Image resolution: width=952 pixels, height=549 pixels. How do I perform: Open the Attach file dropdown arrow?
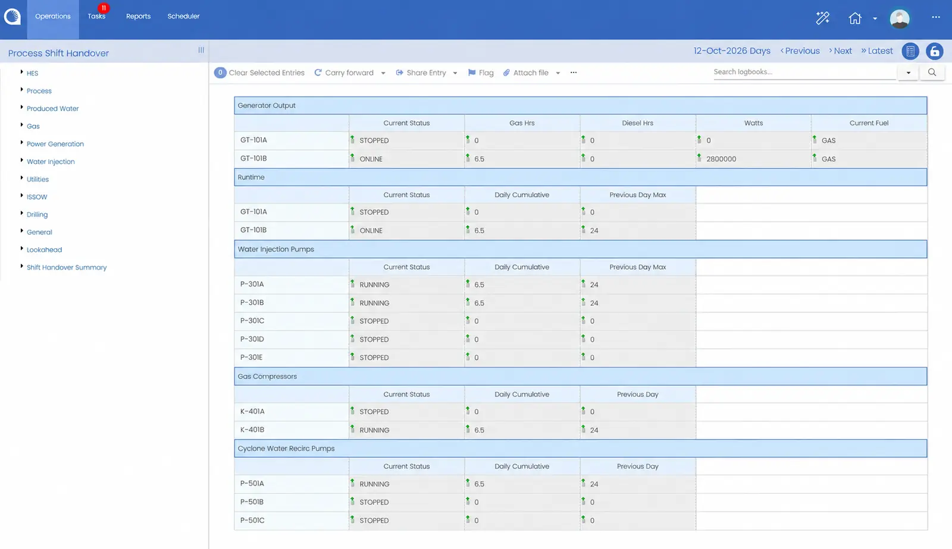pos(558,73)
